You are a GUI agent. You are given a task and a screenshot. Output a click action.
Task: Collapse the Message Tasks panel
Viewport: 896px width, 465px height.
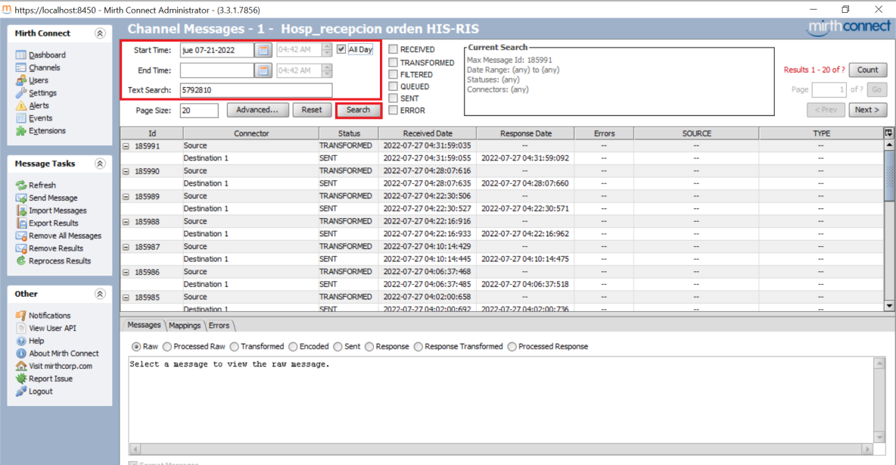click(100, 164)
